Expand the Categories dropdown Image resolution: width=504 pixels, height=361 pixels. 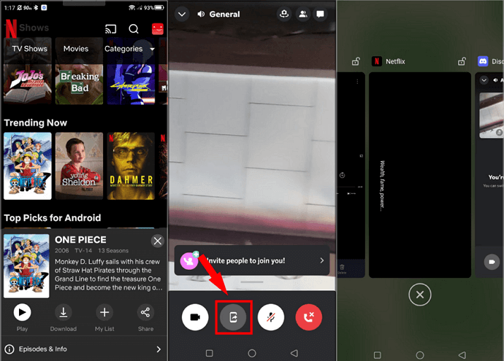coord(129,49)
